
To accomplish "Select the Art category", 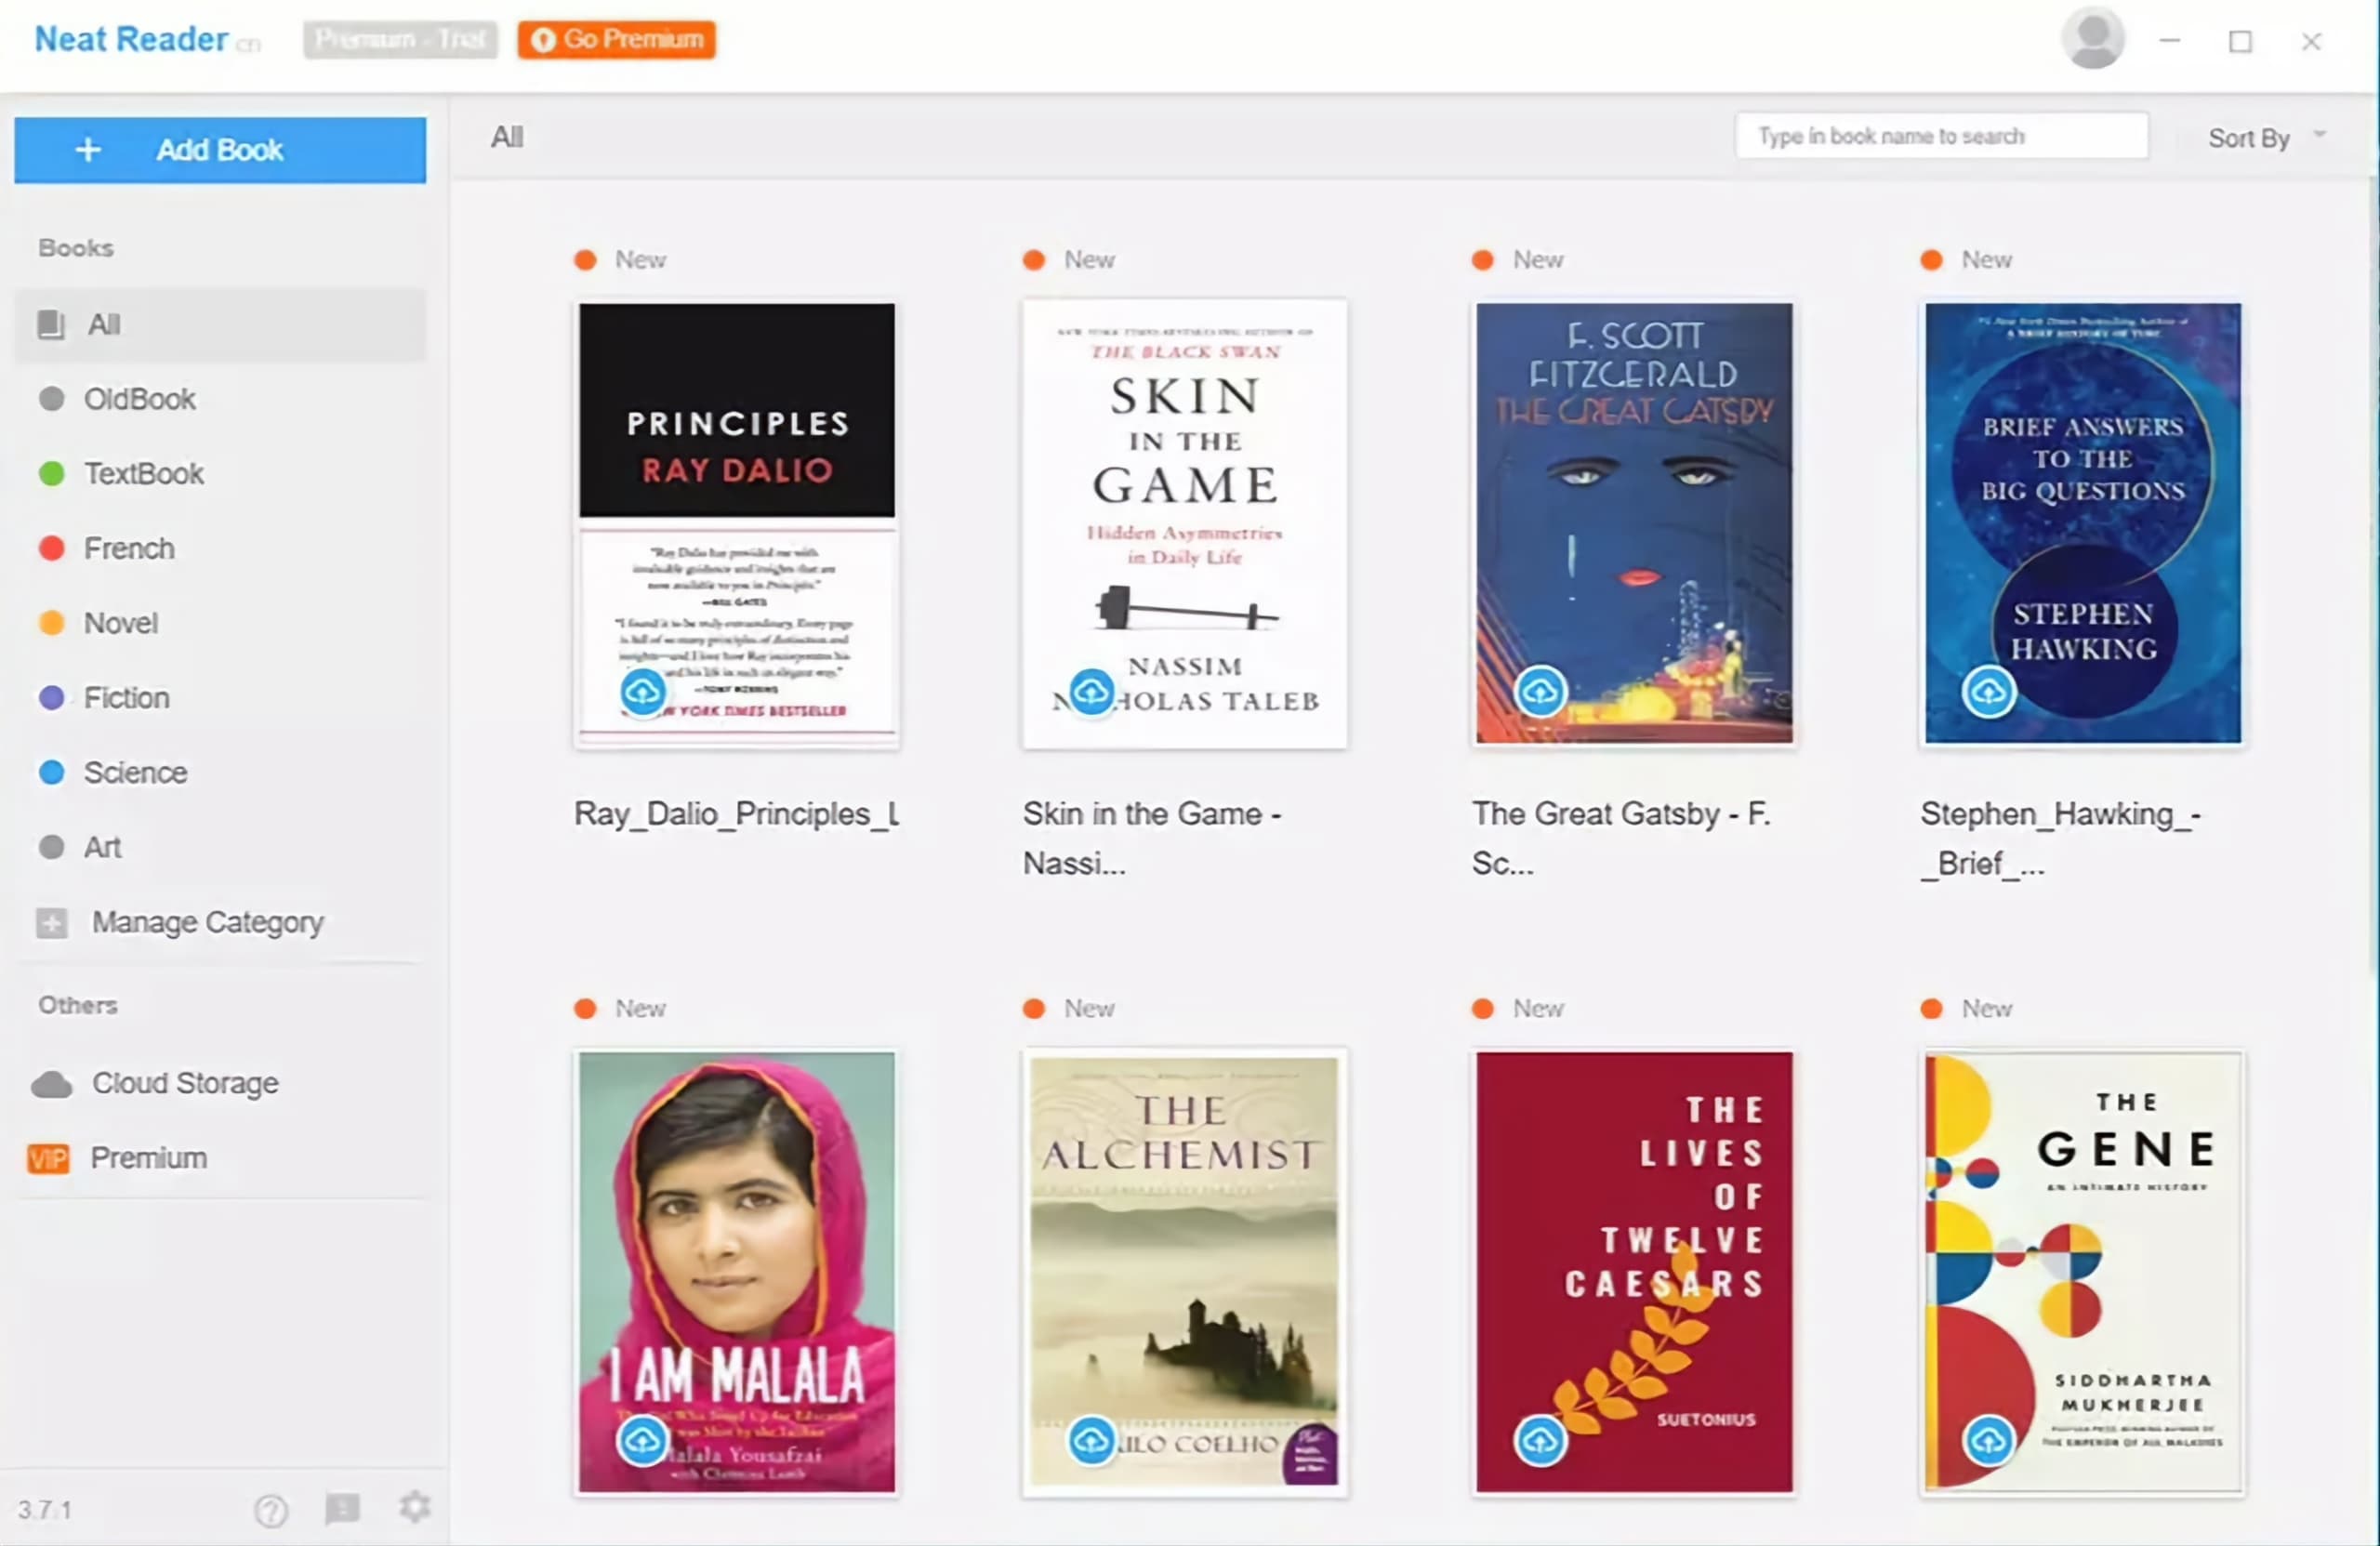I will point(220,847).
